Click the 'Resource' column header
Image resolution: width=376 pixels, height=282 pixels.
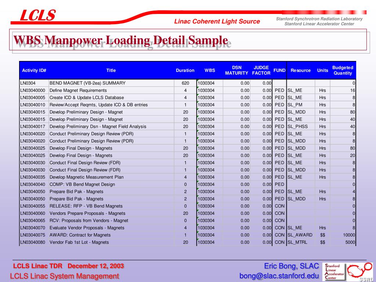click(x=300, y=70)
